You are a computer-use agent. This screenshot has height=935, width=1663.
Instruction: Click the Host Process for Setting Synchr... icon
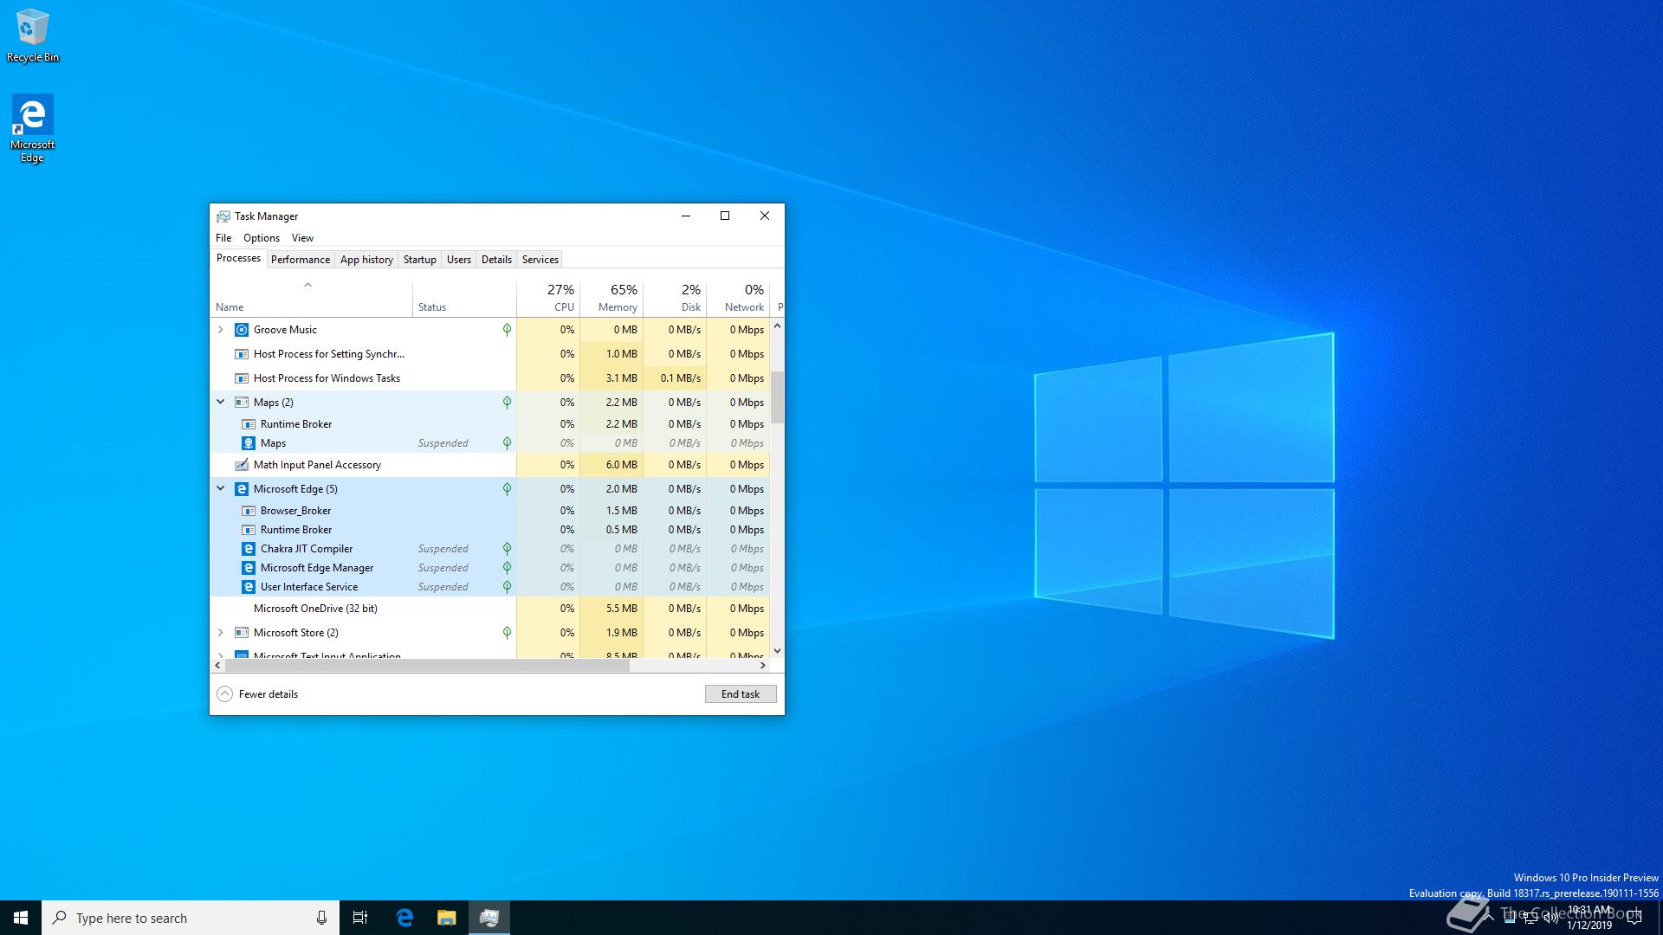pyautogui.click(x=242, y=354)
